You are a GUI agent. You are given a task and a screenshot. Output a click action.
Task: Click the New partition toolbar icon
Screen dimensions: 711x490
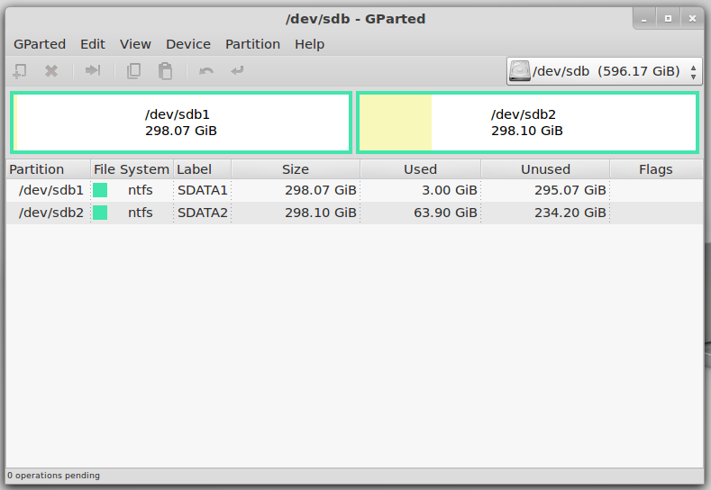tap(20, 71)
